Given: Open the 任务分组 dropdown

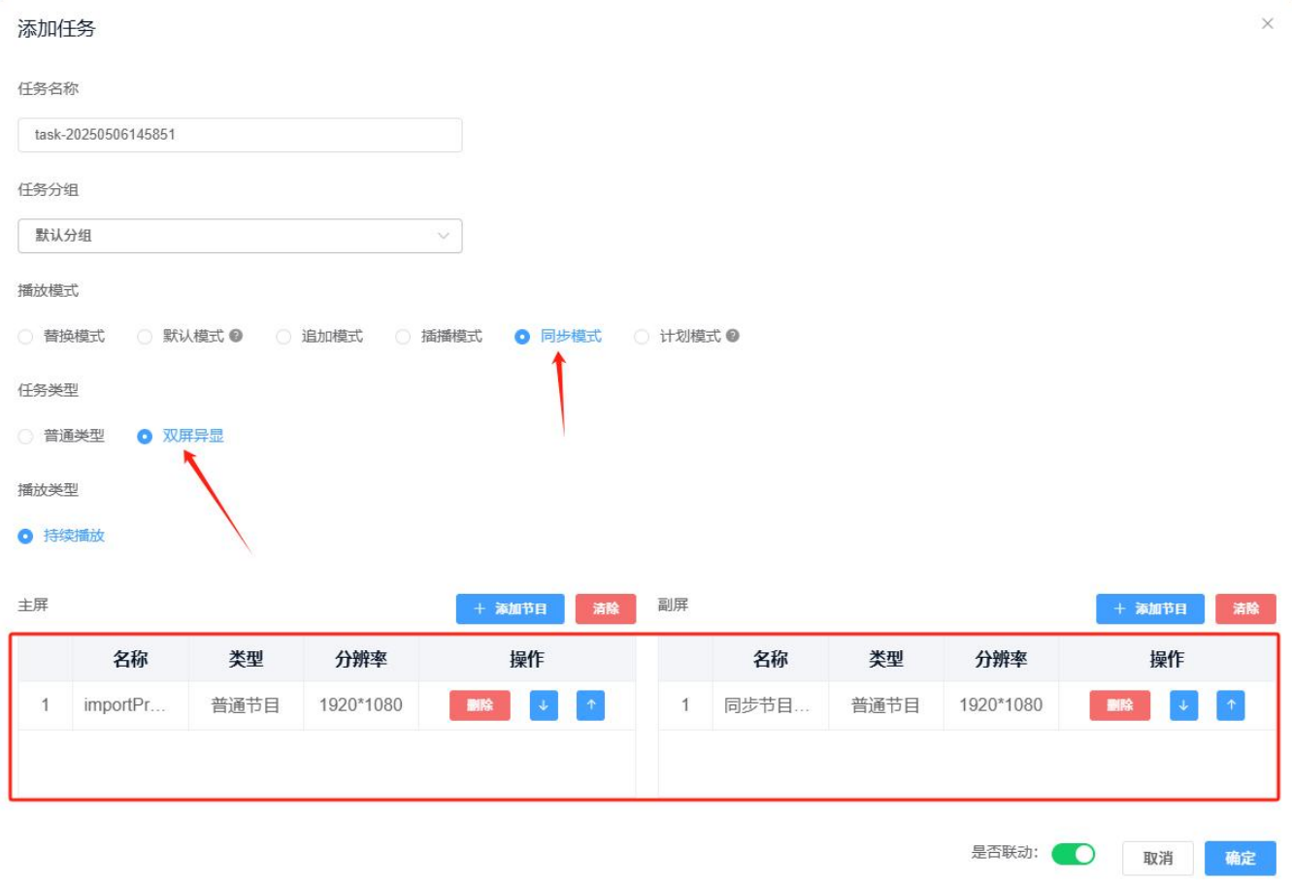Looking at the screenshot, I should [240, 236].
